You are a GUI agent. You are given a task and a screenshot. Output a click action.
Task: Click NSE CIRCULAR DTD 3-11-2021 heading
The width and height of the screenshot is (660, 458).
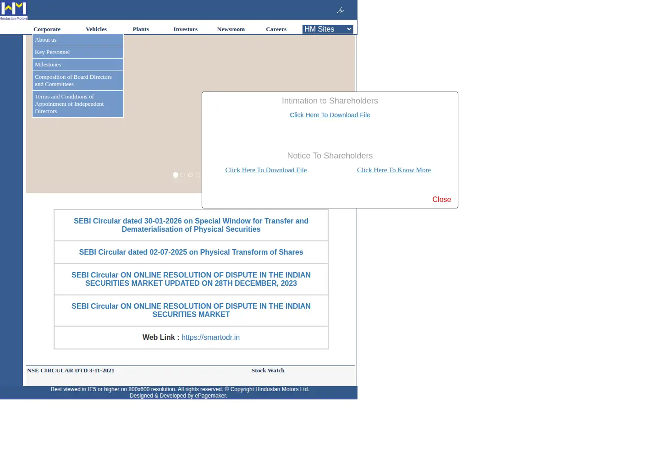[71, 371]
